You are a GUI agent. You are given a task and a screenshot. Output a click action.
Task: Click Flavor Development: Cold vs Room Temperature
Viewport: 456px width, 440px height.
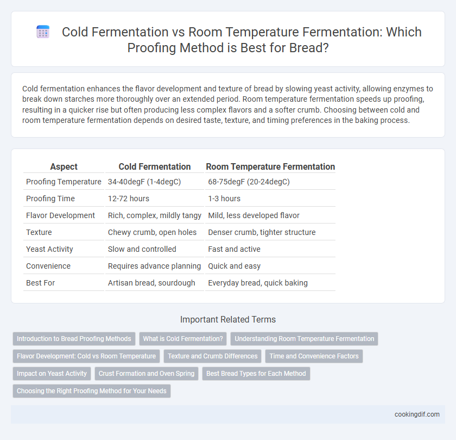tap(86, 356)
